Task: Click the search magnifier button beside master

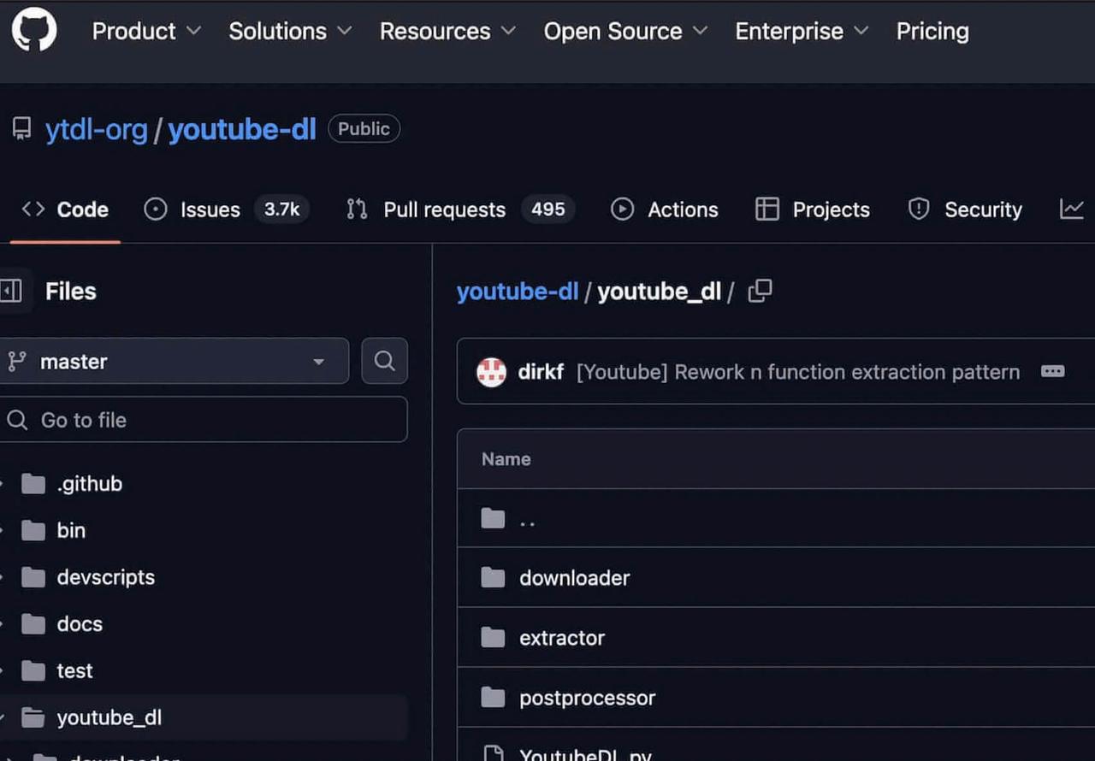Action: 385,361
